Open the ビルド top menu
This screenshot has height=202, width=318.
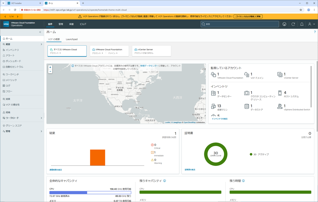[83, 24]
